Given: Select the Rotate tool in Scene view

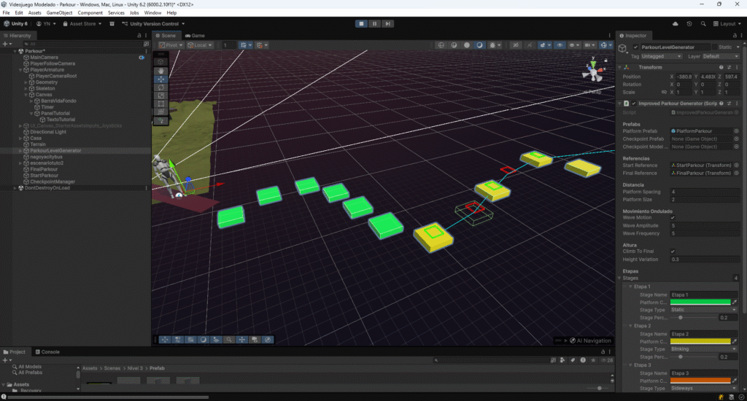Looking at the screenshot, I should pos(161,87).
